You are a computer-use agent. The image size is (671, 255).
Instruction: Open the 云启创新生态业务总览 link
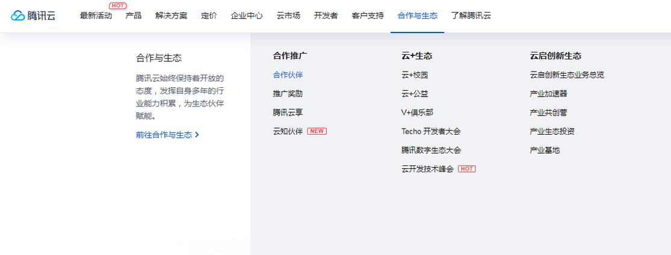click(567, 75)
